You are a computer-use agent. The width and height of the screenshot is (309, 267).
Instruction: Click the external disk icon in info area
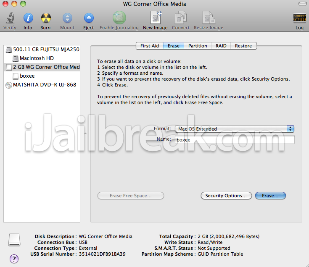click(14, 240)
